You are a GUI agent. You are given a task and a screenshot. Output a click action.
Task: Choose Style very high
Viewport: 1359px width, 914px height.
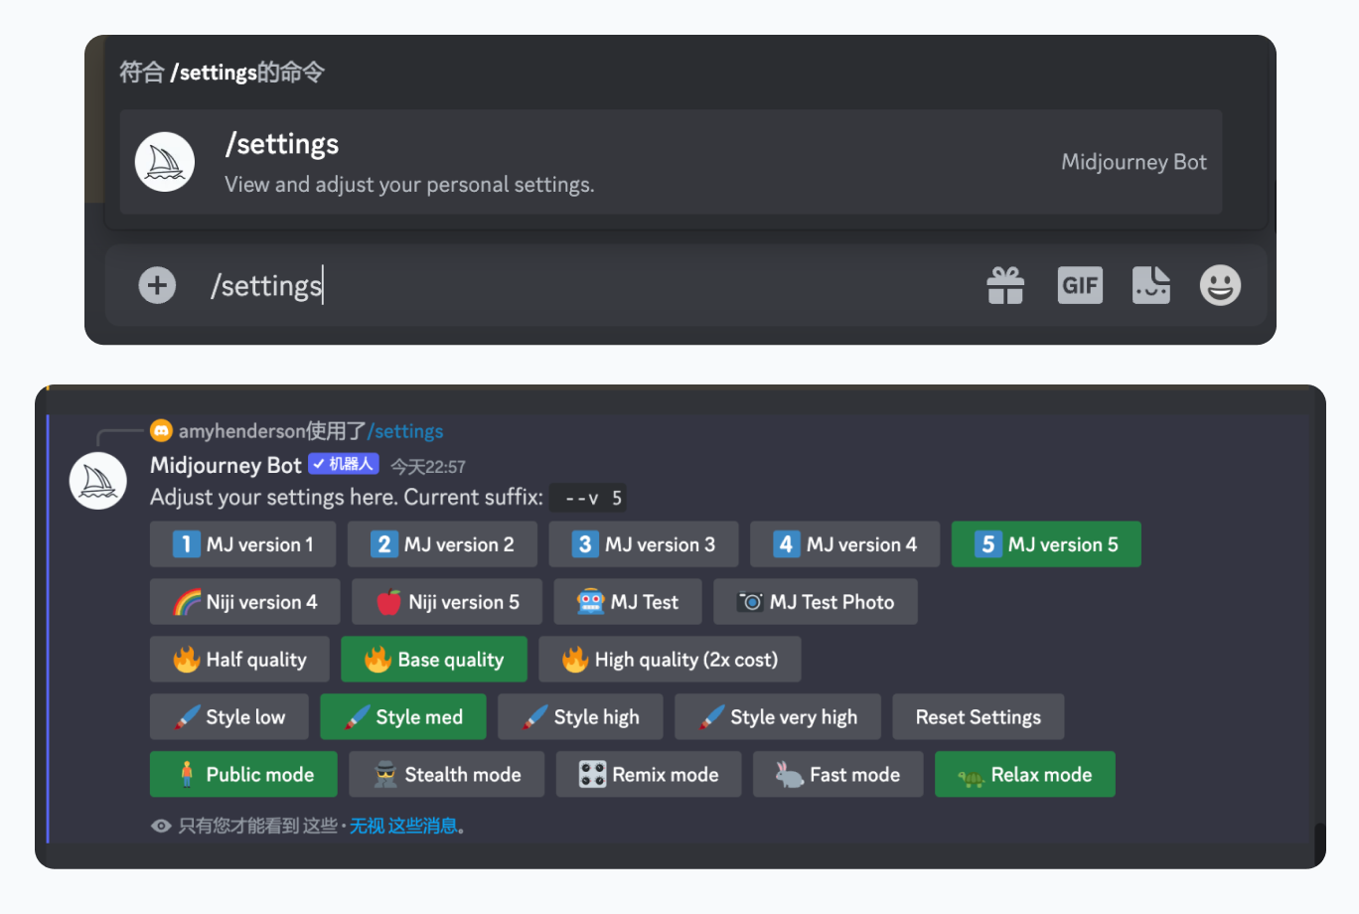pos(777,717)
